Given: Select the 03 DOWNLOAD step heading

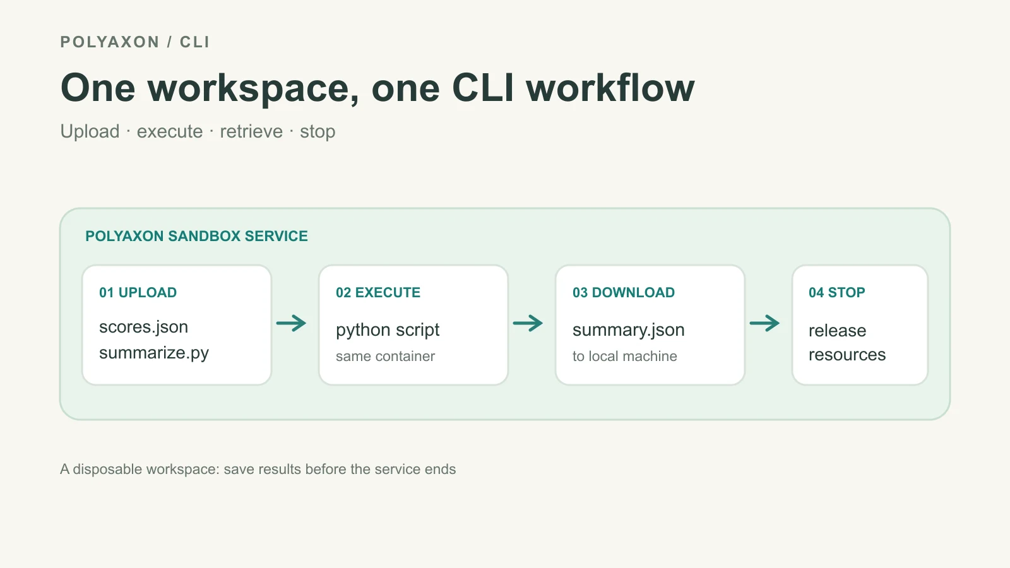Looking at the screenshot, I should (623, 293).
